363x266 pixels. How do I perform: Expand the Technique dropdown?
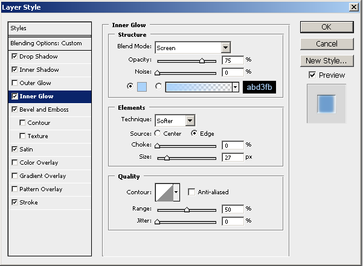coord(190,121)
